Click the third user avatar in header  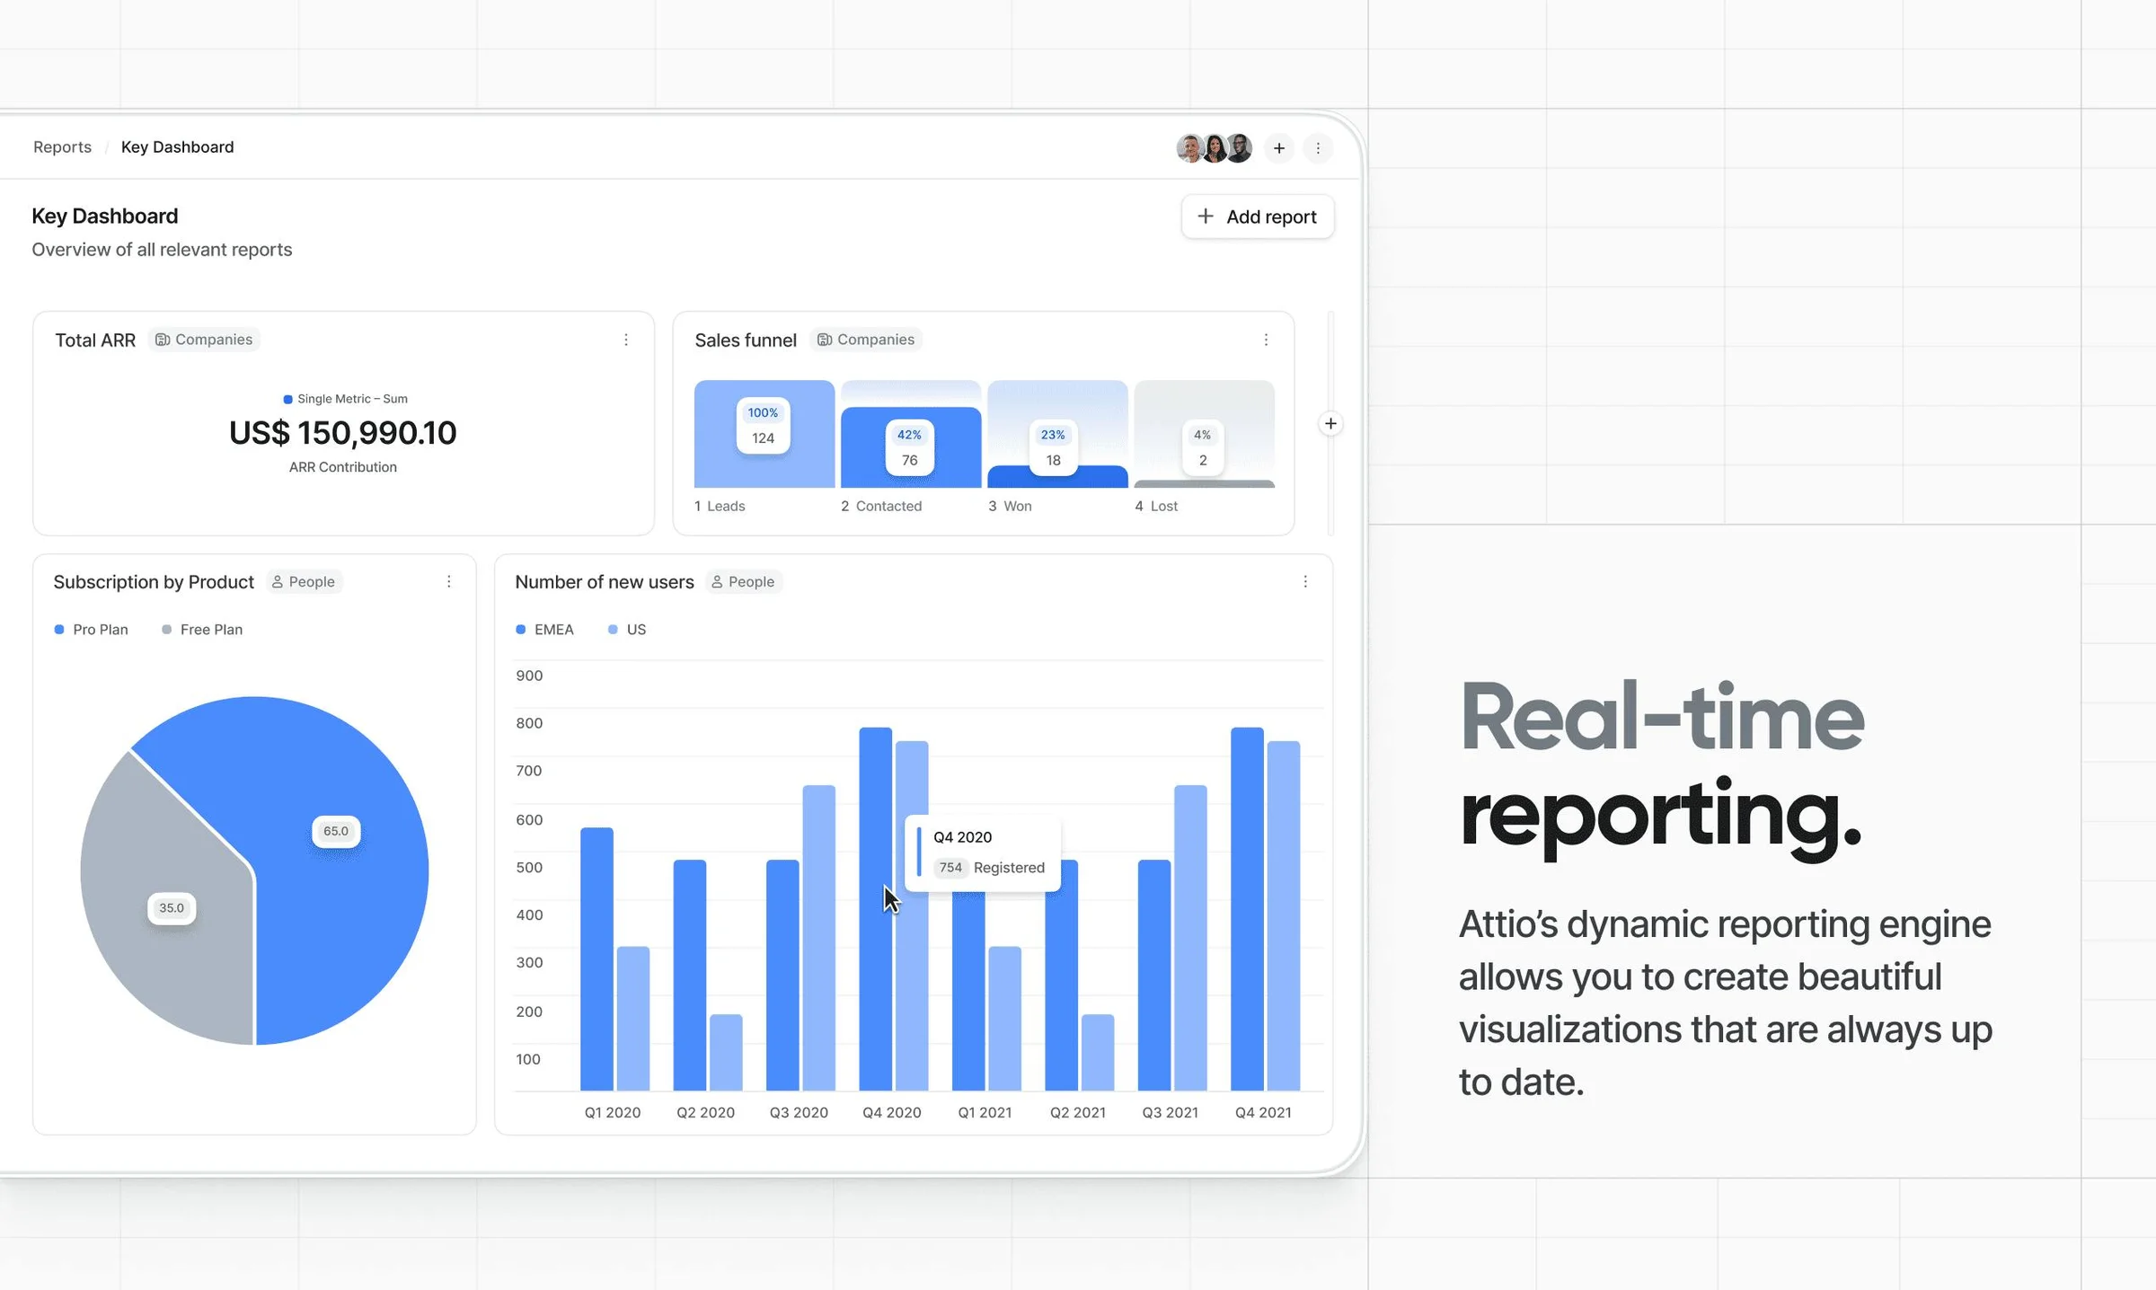(1239, 148)
